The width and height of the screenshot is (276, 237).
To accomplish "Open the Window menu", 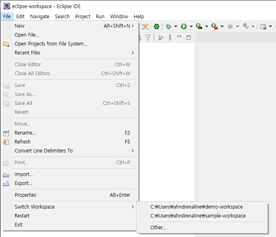I will (119, 17).
